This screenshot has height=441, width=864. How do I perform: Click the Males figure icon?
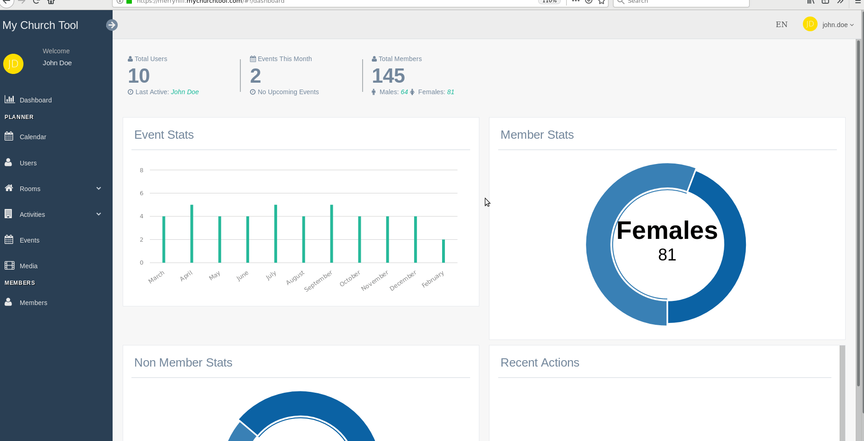374,92
